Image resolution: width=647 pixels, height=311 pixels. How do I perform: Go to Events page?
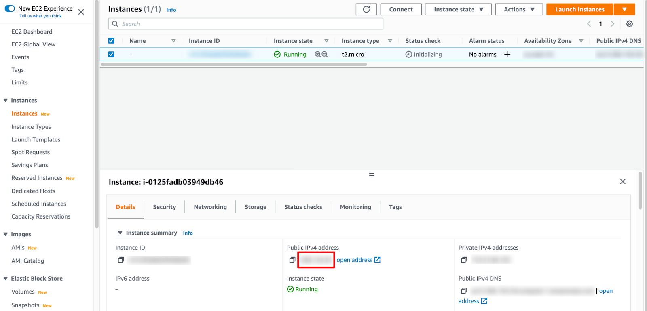[20, 57]
